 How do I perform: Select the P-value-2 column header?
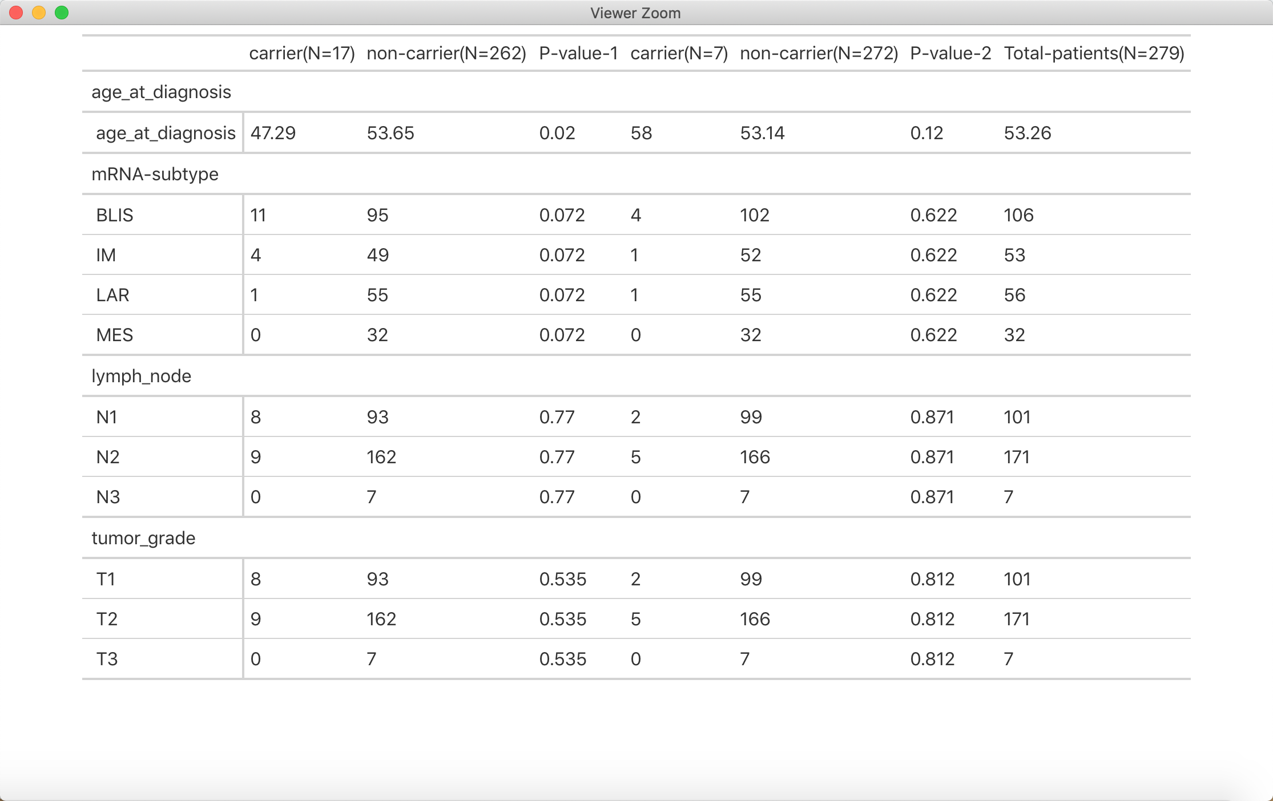tap(950, 53)
